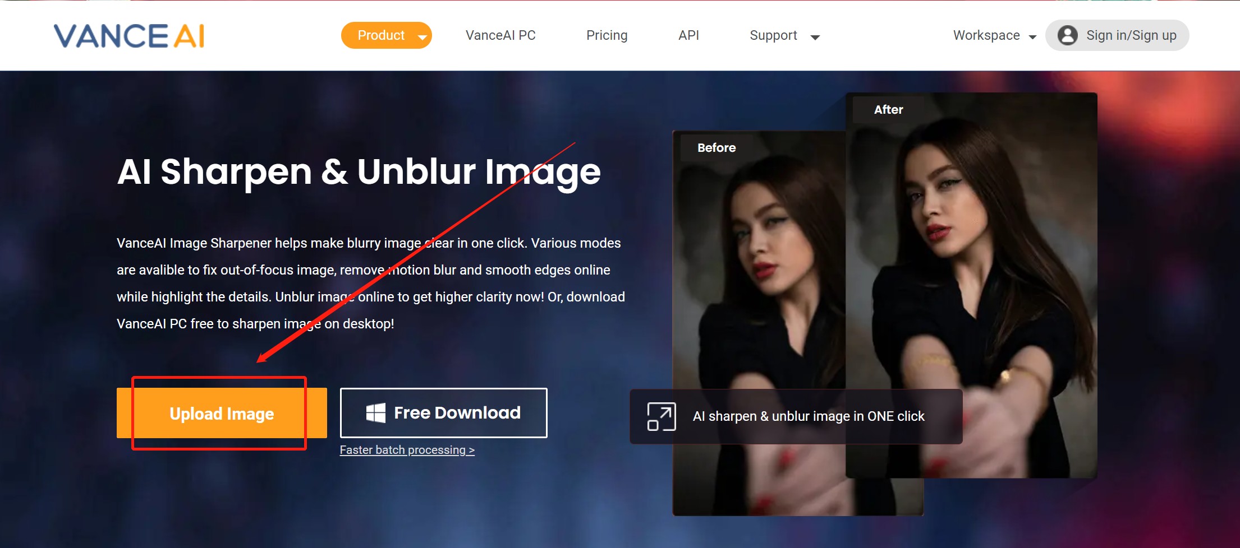Expand the Workspace dropdown caret

click(x=1032, y=38)
